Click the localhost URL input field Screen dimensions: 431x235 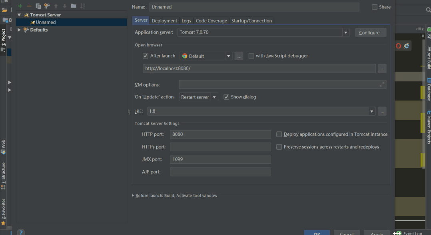(x=259, y=68)
